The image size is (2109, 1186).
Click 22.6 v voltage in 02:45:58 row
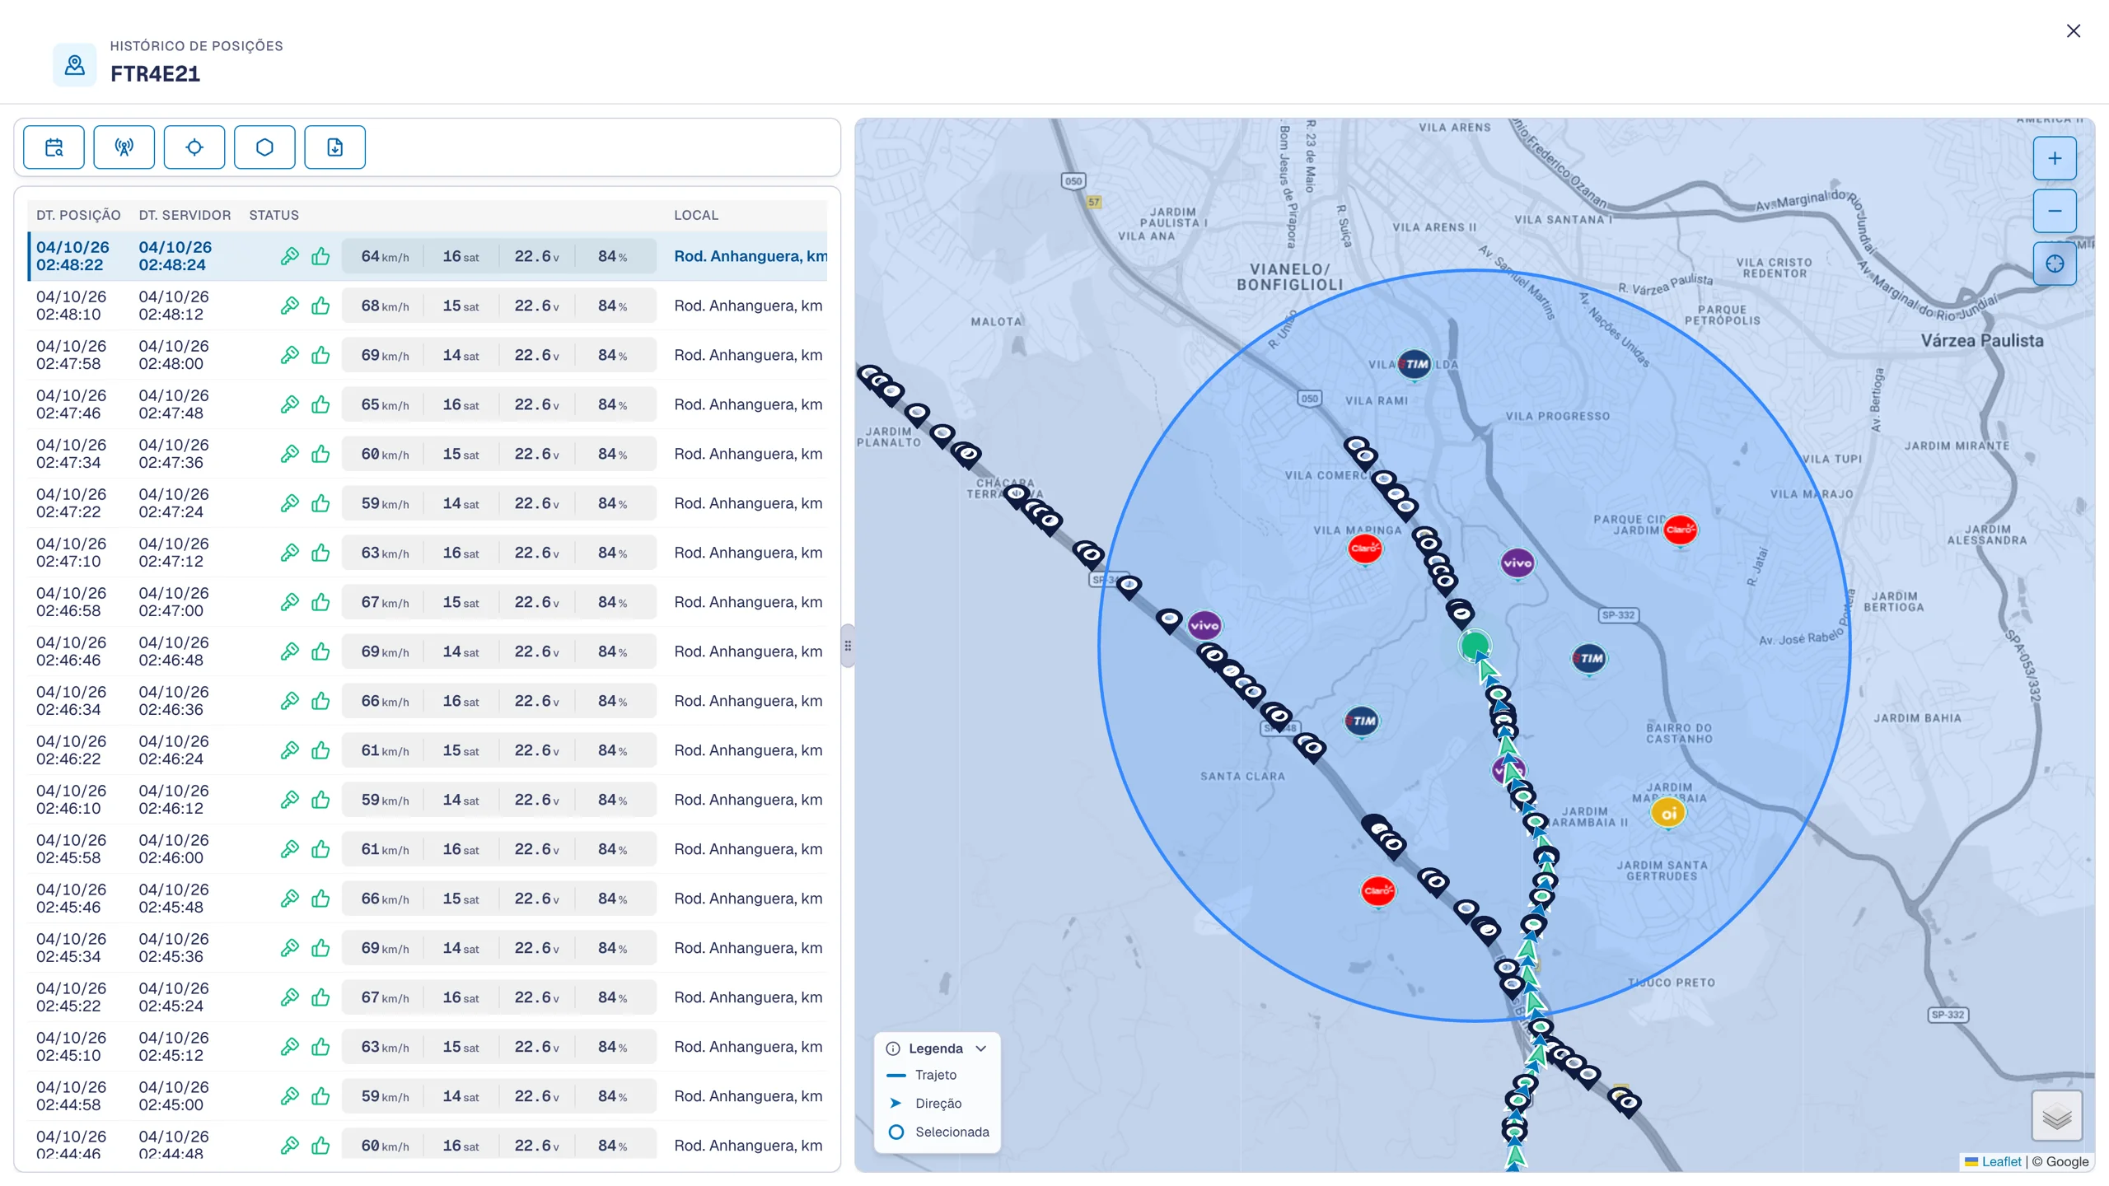pyautogui.click(x=536, y=849)
